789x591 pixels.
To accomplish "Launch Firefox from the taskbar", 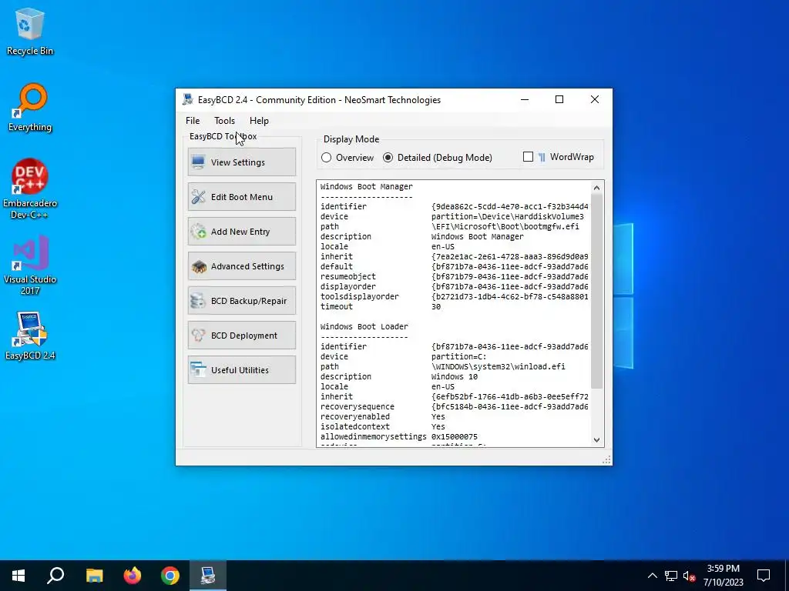I will point(133,576).
